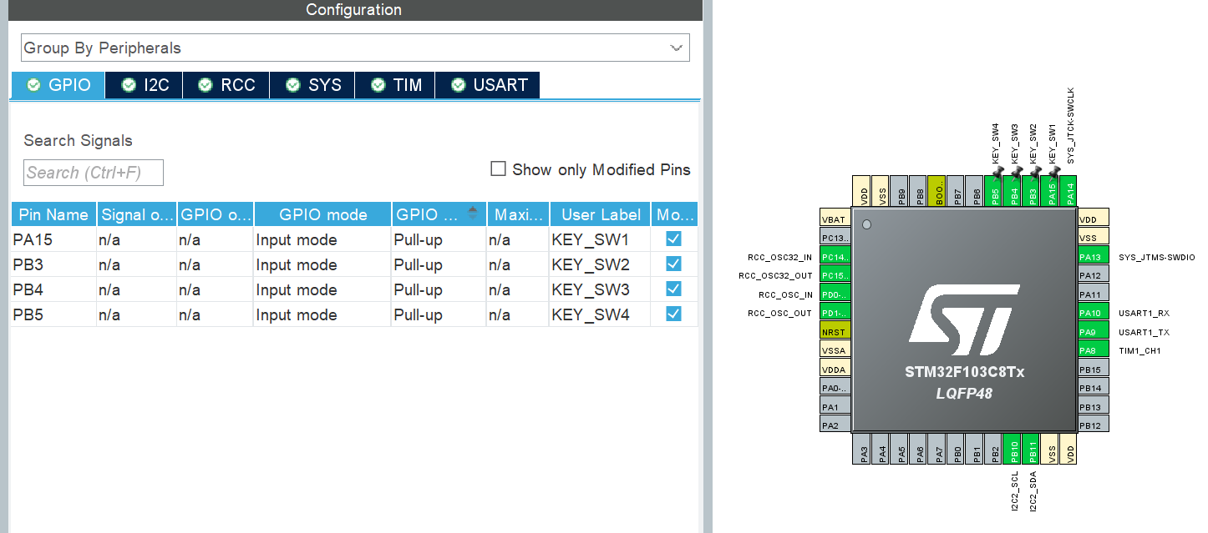Switch to the RCC tab
This screenshot has width=1208, height=533.
[226, 85]
